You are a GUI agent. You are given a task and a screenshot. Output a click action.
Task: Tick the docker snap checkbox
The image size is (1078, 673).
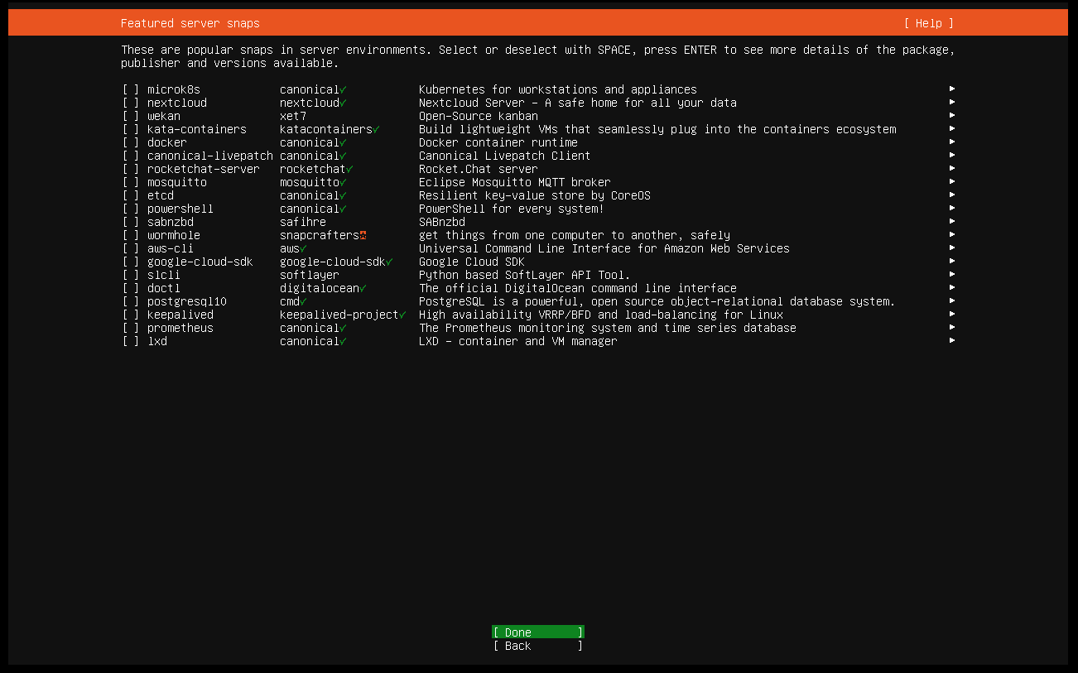pyautogui.click(x=131, y=142)
